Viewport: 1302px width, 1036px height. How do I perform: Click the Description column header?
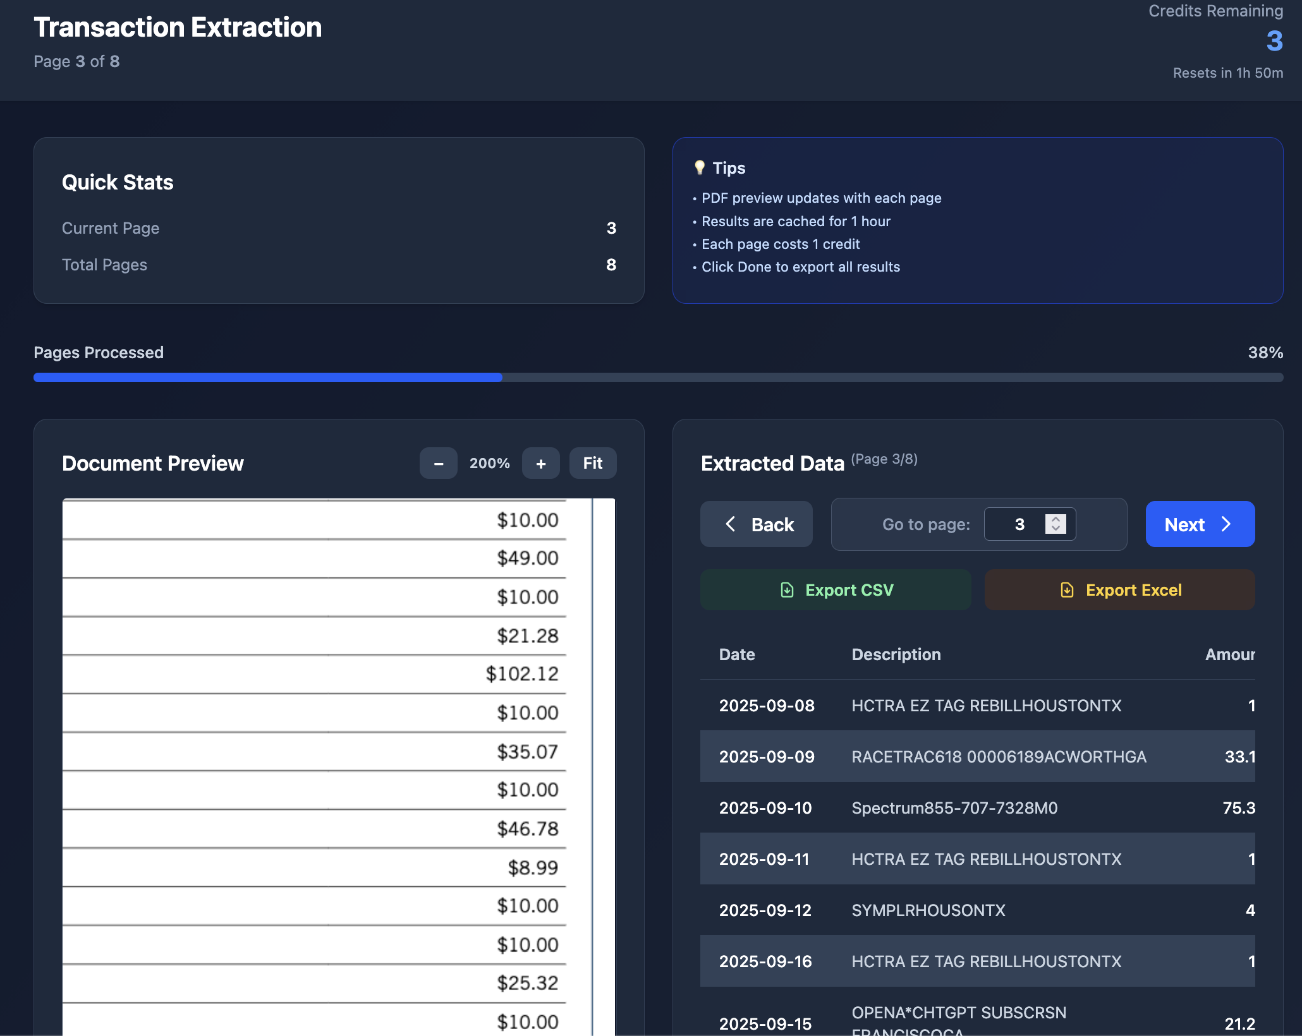[x=896, y=654]
